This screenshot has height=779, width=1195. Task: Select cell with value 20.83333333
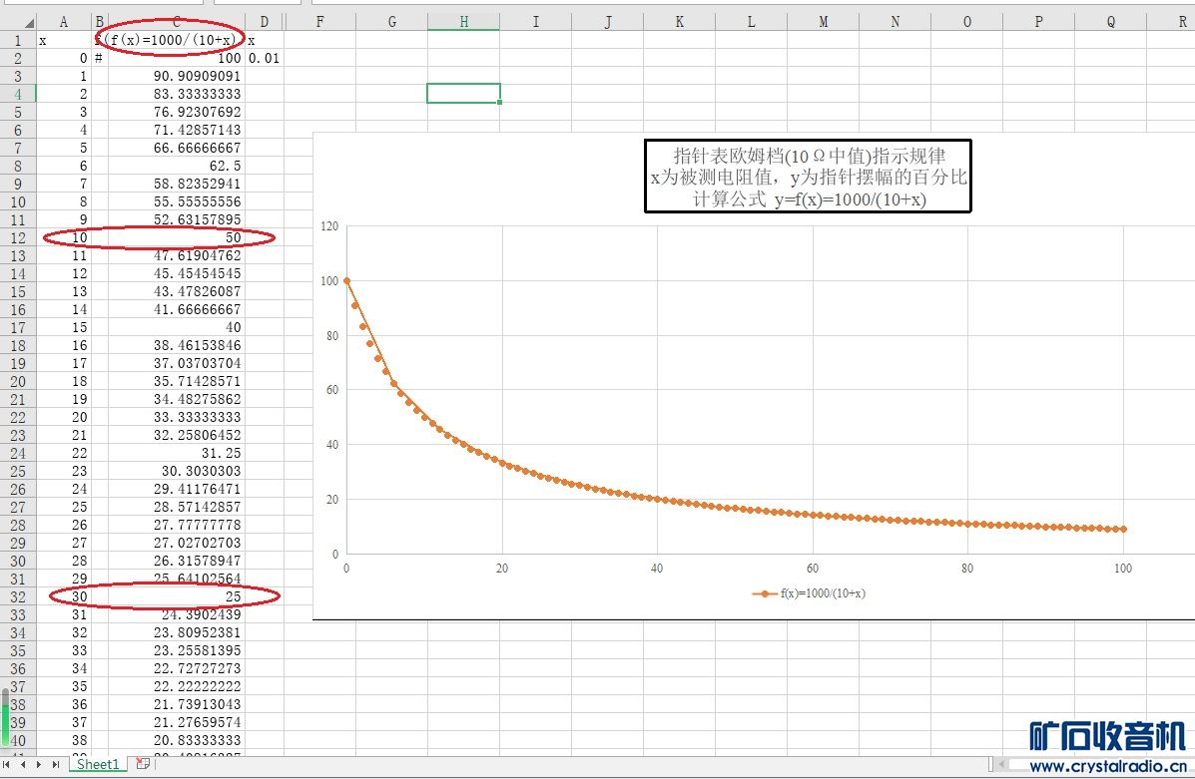176,740
